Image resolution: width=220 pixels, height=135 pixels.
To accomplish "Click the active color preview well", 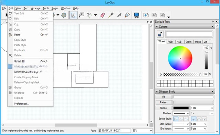I will [189, 34].
